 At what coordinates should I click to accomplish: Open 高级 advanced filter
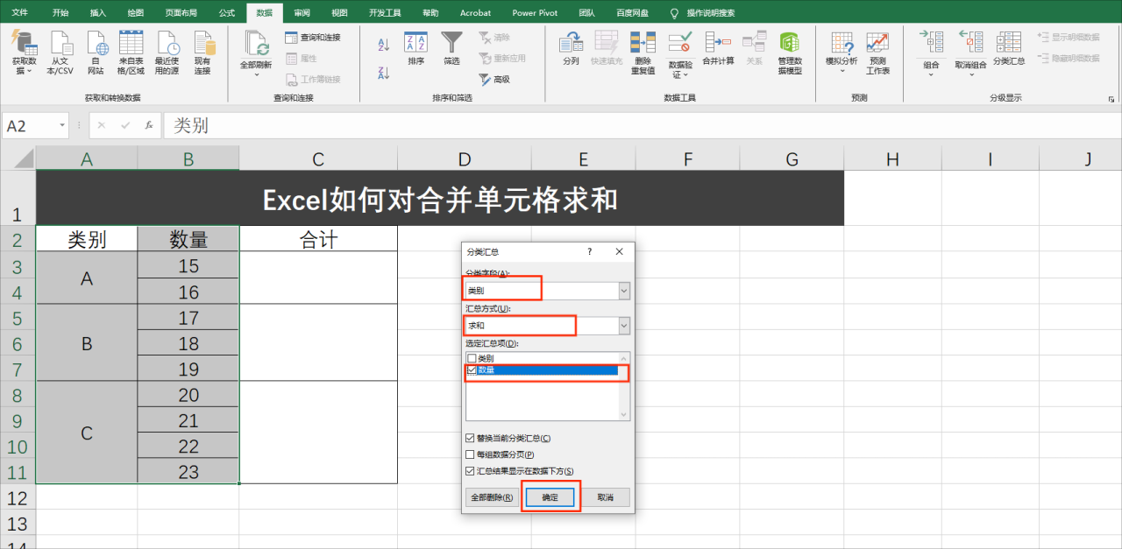(x=494, y=79)
